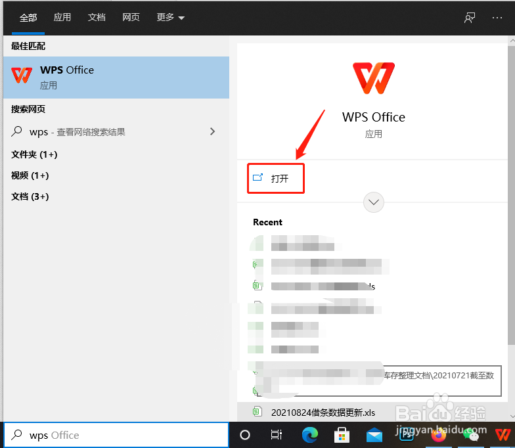Open Task View on the taskbar
The image size is (515, 448).
[276, 435]
